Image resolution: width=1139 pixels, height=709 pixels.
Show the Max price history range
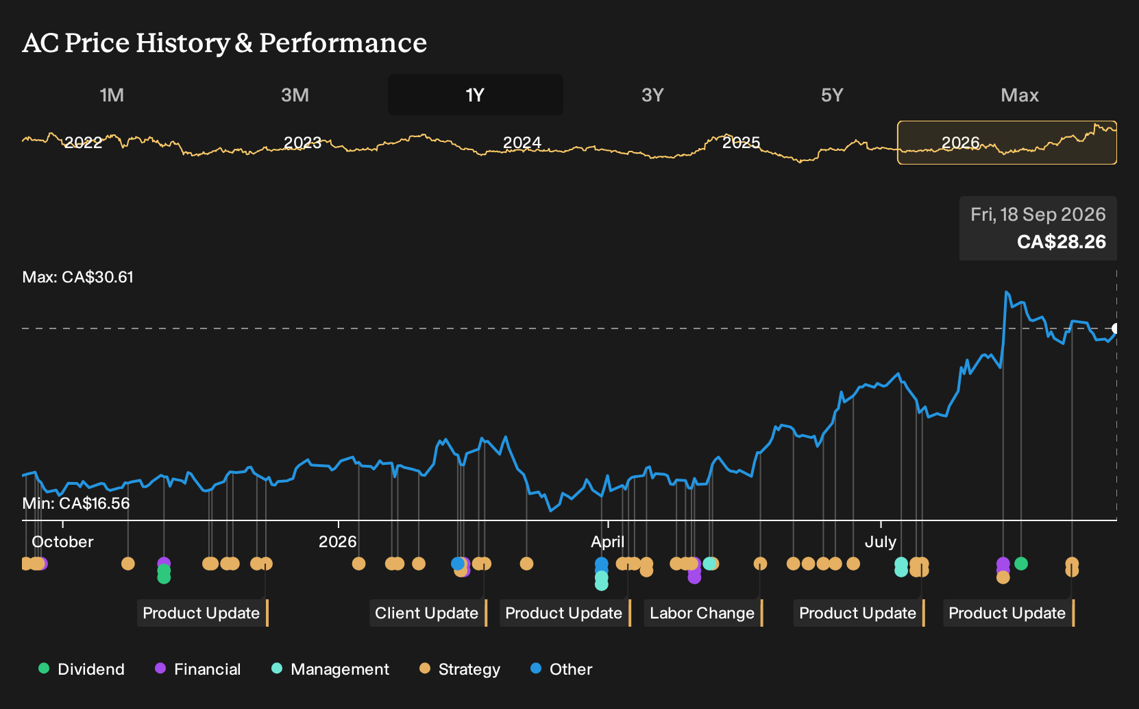(x=1020, y=95)
